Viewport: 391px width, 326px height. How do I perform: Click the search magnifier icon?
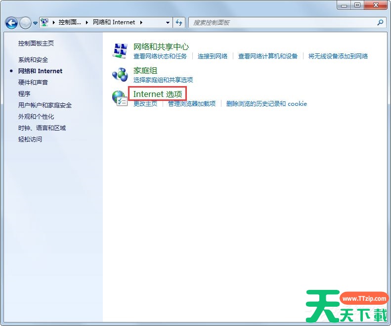point(380,23)
